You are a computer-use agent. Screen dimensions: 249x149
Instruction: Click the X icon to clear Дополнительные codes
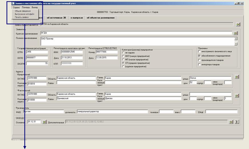pos(237,122)
